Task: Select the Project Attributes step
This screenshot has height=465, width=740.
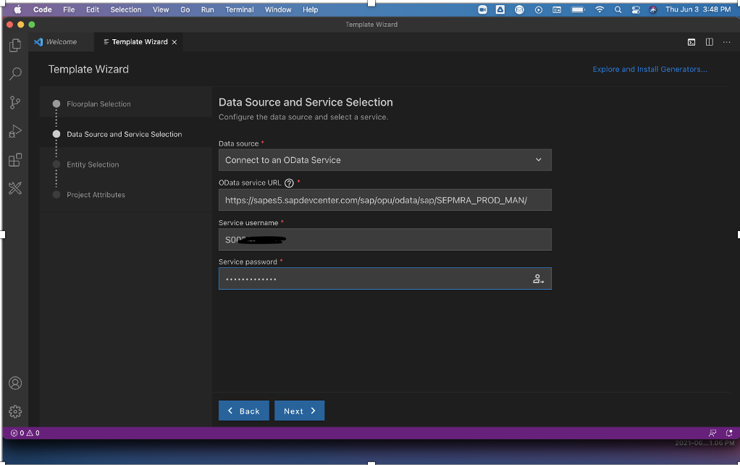Action: (96, 195)
